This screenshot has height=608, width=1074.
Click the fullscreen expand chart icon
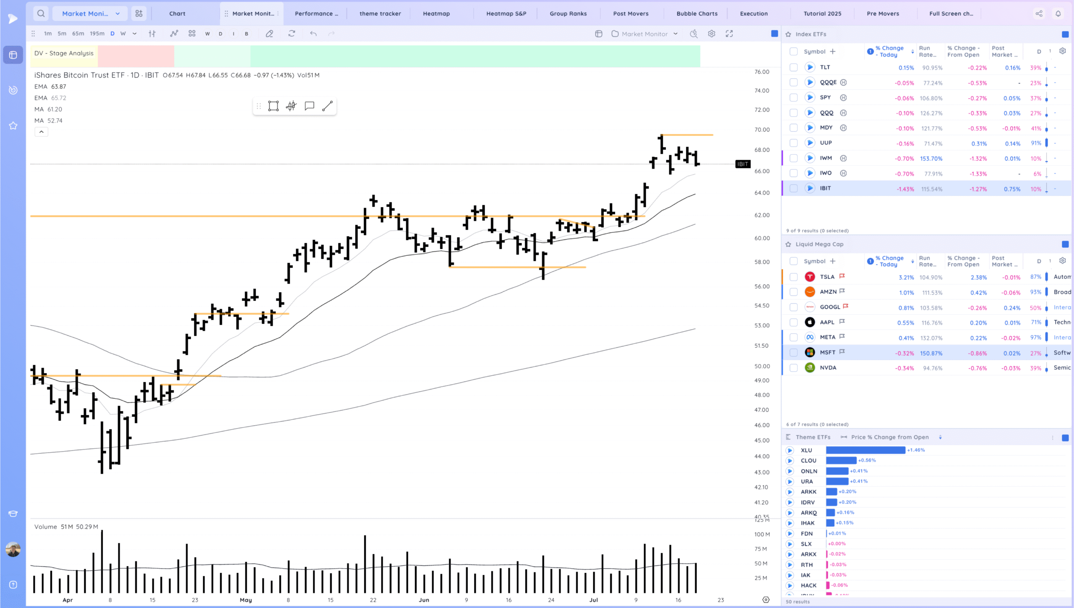click(729, 34)
